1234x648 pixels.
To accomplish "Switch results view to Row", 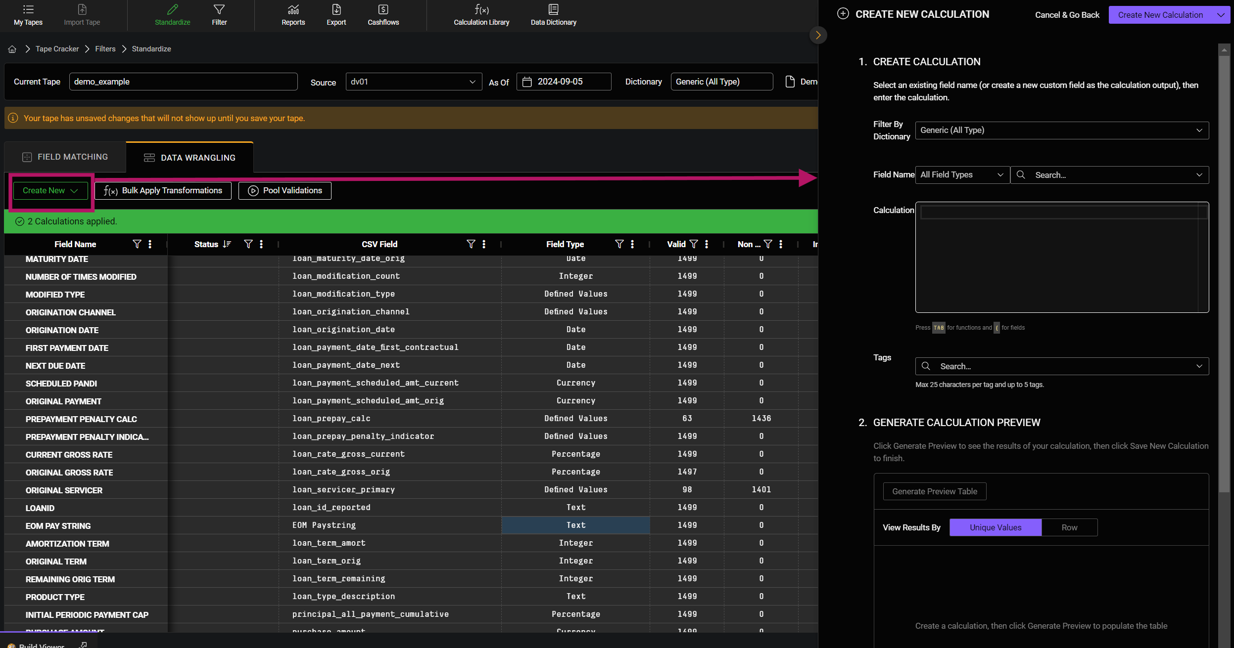I will pos(1069,527).
